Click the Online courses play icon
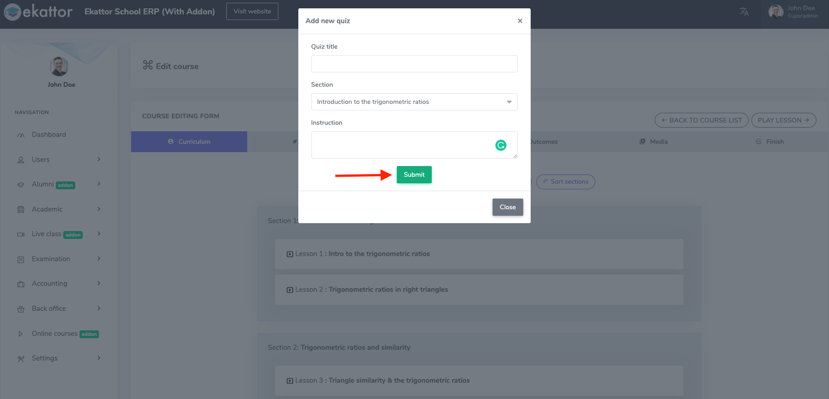This screenshot has width=829, height=399. (21, 334)
